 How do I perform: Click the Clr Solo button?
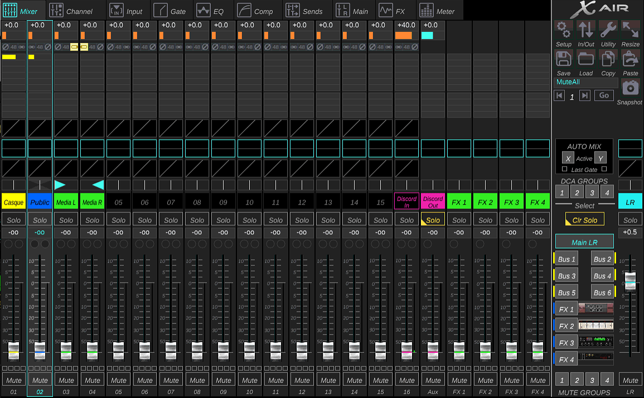[x=584, y=220]
